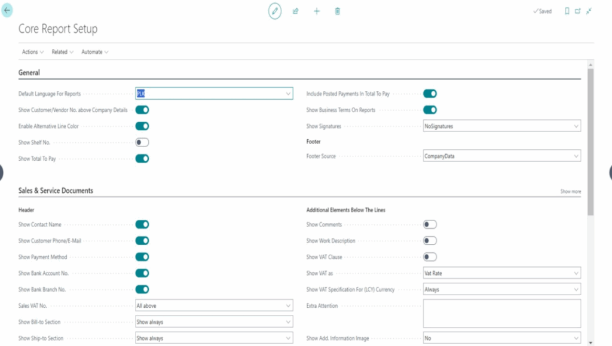Click the trash delete icon
The image size is (612, 346).
click(338, 11)
